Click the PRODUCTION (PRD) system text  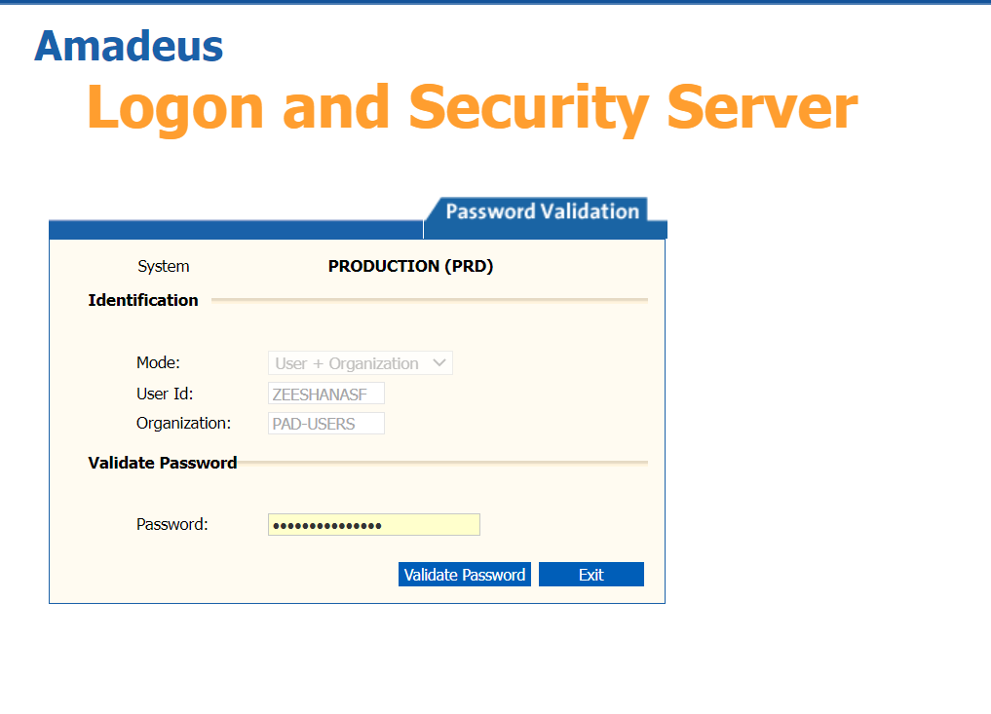coord(410,266)
